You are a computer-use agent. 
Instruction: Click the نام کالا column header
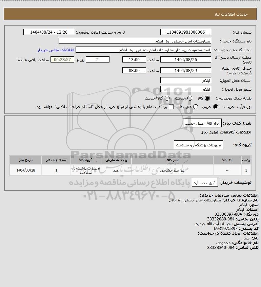[x=172, y=160]
